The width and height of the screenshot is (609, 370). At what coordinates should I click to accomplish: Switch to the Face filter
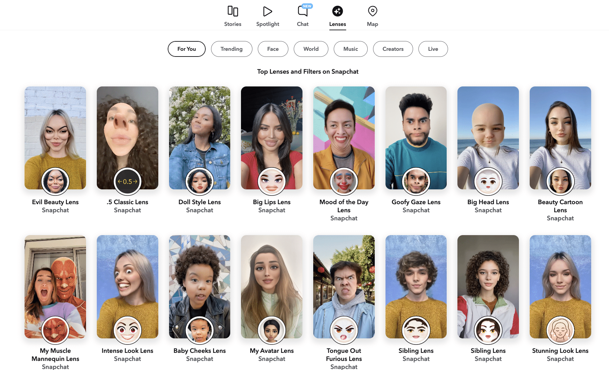273,49
